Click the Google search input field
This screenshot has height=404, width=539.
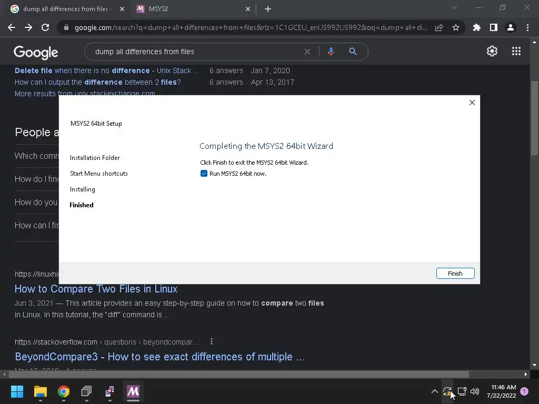[x=196, y=52]
